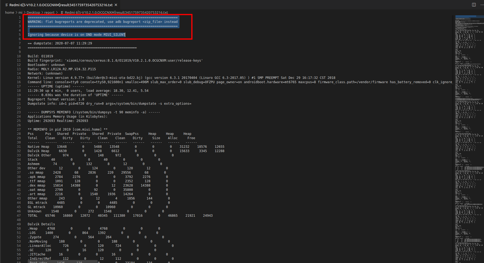Screen dimensions: 484x263
Task: Click the 'Native Heap' row
Action: click(126, 147)
